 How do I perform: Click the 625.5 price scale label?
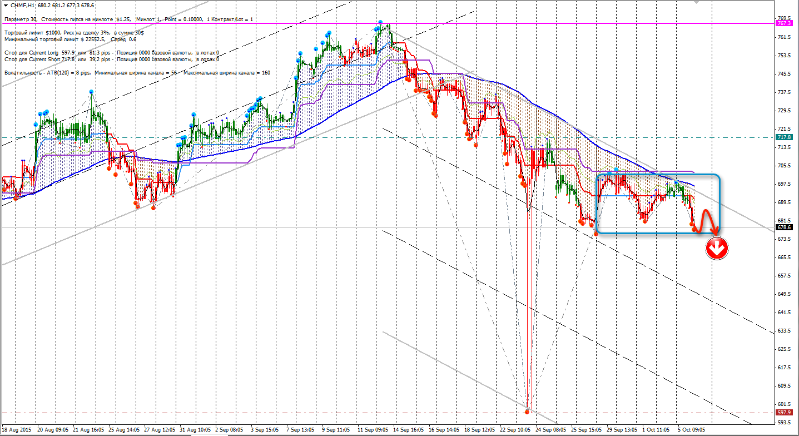tap(784, 349)
